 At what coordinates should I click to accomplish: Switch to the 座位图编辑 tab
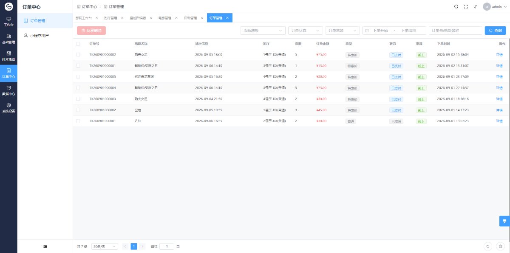(x=138, y=18)
